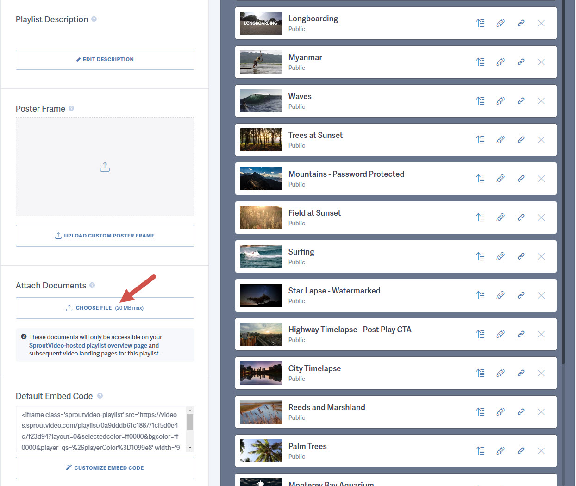Choose a file to attach a document
Image resolution: width=576 pixels, height=486 pixels.
coord(105,307)
